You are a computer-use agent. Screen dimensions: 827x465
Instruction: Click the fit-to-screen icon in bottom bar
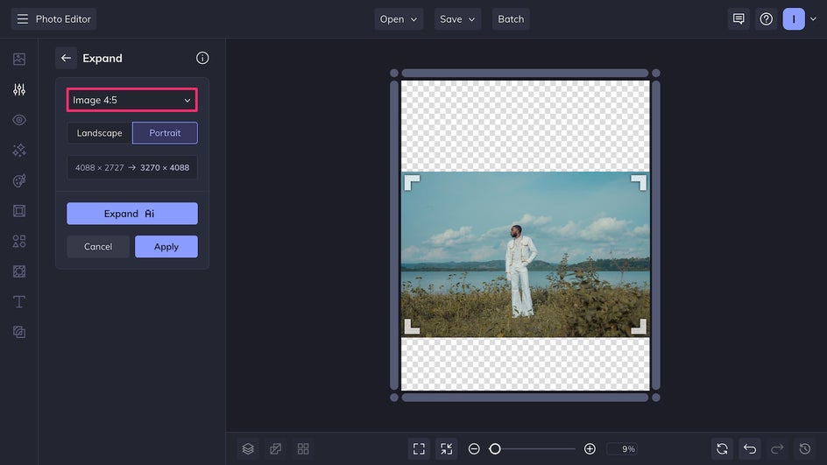419,448
